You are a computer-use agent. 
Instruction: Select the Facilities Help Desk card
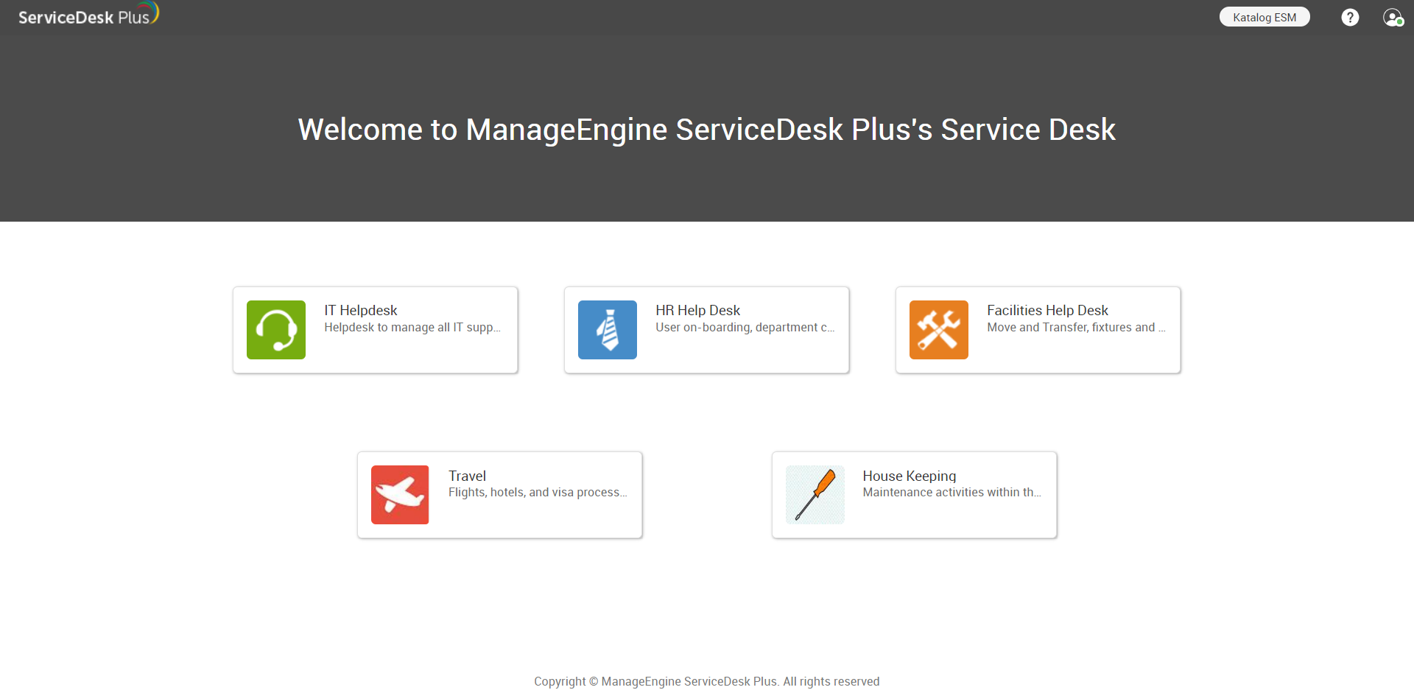point(1037,329)
